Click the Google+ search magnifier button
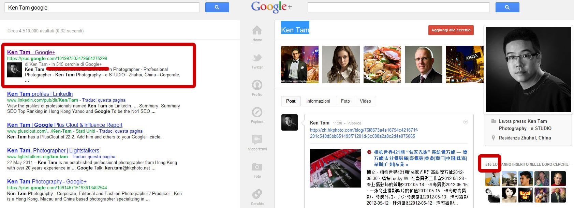Viewport: 574px width, 208px height. tap(507, 7)
